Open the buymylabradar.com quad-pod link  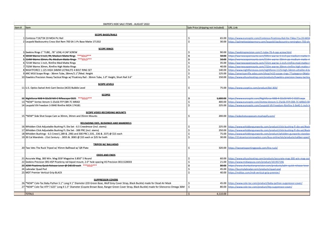click(254, 169)
